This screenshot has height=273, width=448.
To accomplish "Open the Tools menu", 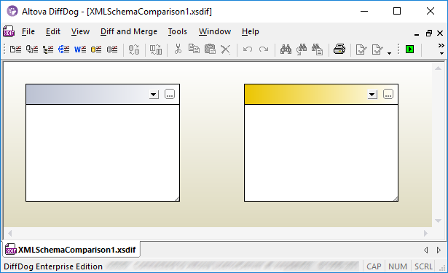I will (x=178, y=31).
